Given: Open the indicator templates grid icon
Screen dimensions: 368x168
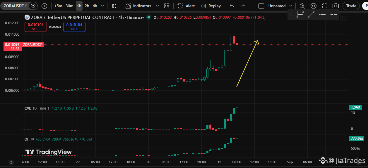Looking at the screenshot, I should 167,6.
